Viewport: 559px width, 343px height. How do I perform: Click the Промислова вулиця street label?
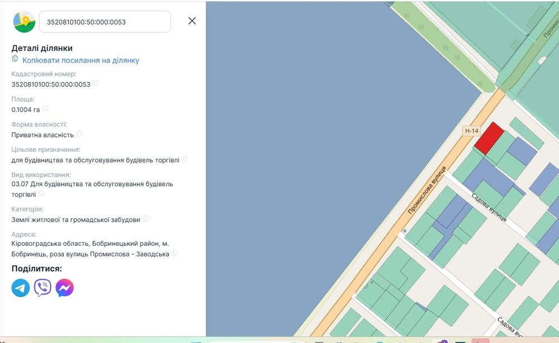[427, 190]
